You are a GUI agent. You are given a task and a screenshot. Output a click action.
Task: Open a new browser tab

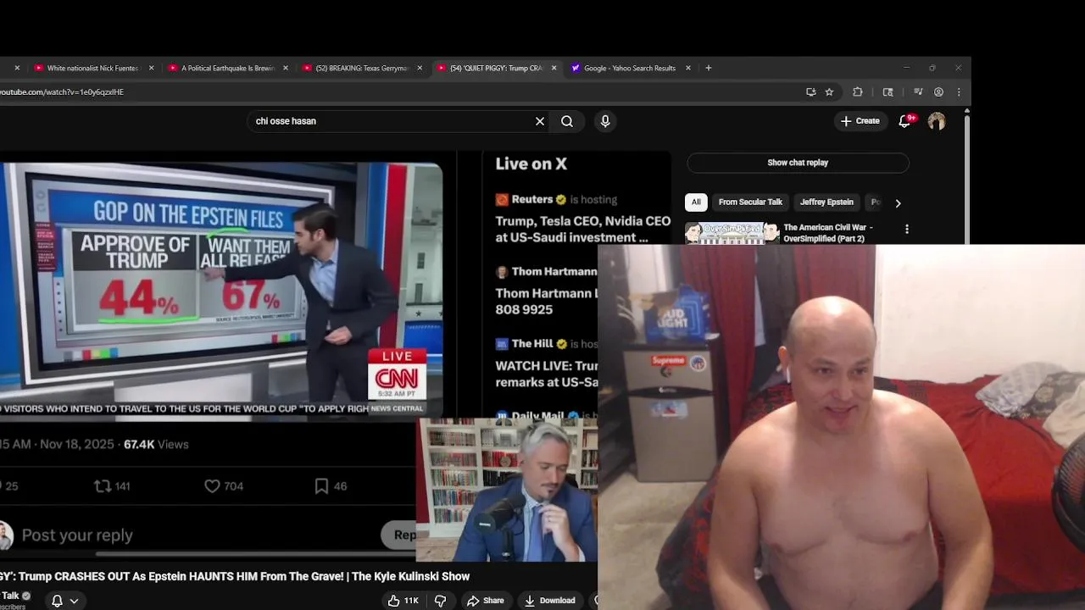709,68
